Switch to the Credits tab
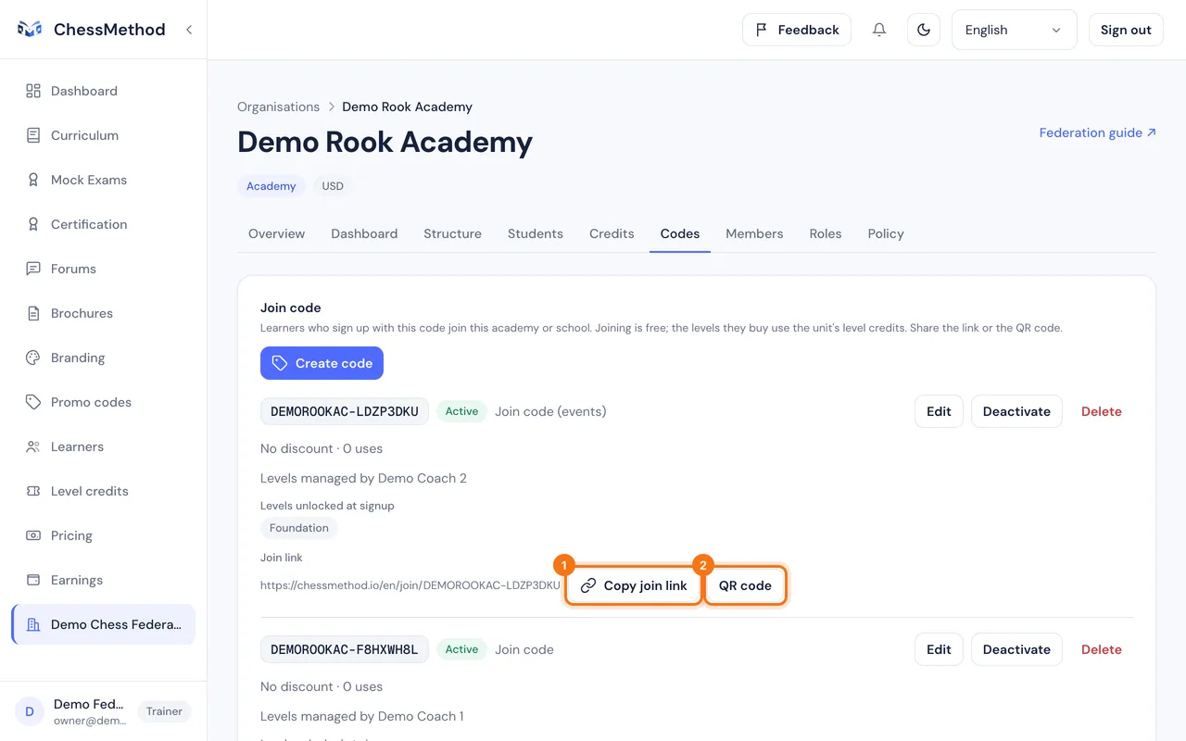The width and height of the screenshot is (1186, 741). pos(612,233)
